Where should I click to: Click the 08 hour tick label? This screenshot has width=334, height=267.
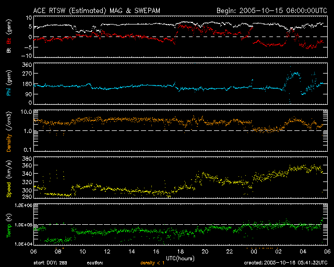tap(58, 252)
